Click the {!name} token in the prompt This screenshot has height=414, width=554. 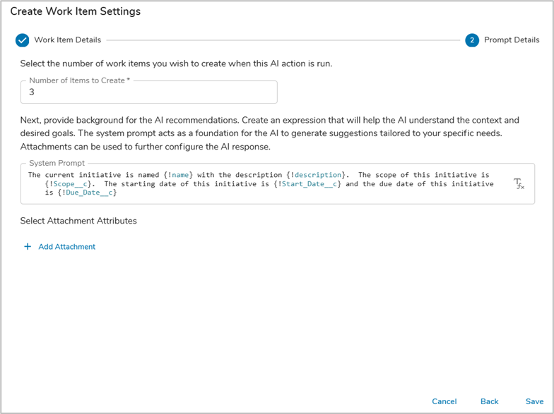point(178,175)
